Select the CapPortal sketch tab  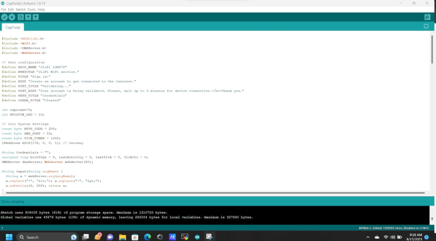(x=13, y=27)
